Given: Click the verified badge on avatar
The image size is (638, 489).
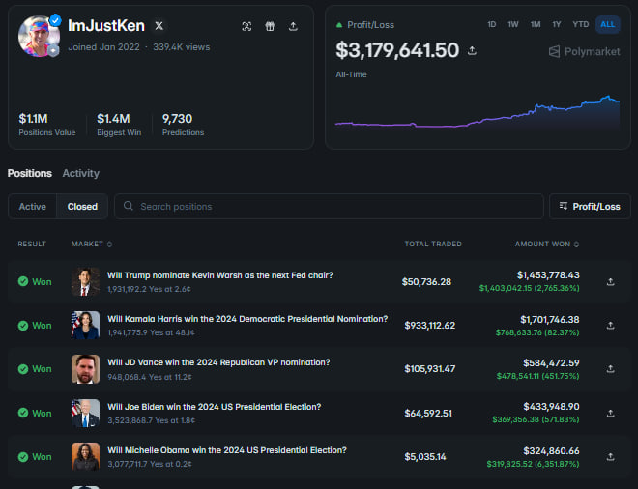Looking at the screenshot, I should click(55, 20).
